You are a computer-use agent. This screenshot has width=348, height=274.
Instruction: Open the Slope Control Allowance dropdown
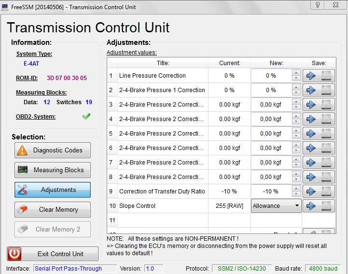[x=276, y=206]
